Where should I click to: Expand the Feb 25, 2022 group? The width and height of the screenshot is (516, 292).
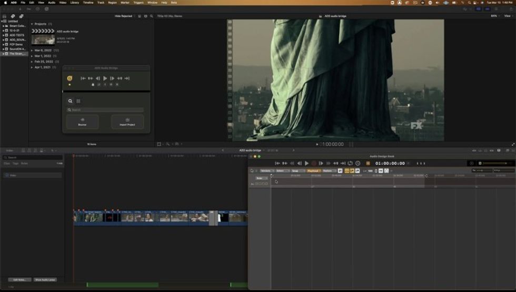coord(32,62)
